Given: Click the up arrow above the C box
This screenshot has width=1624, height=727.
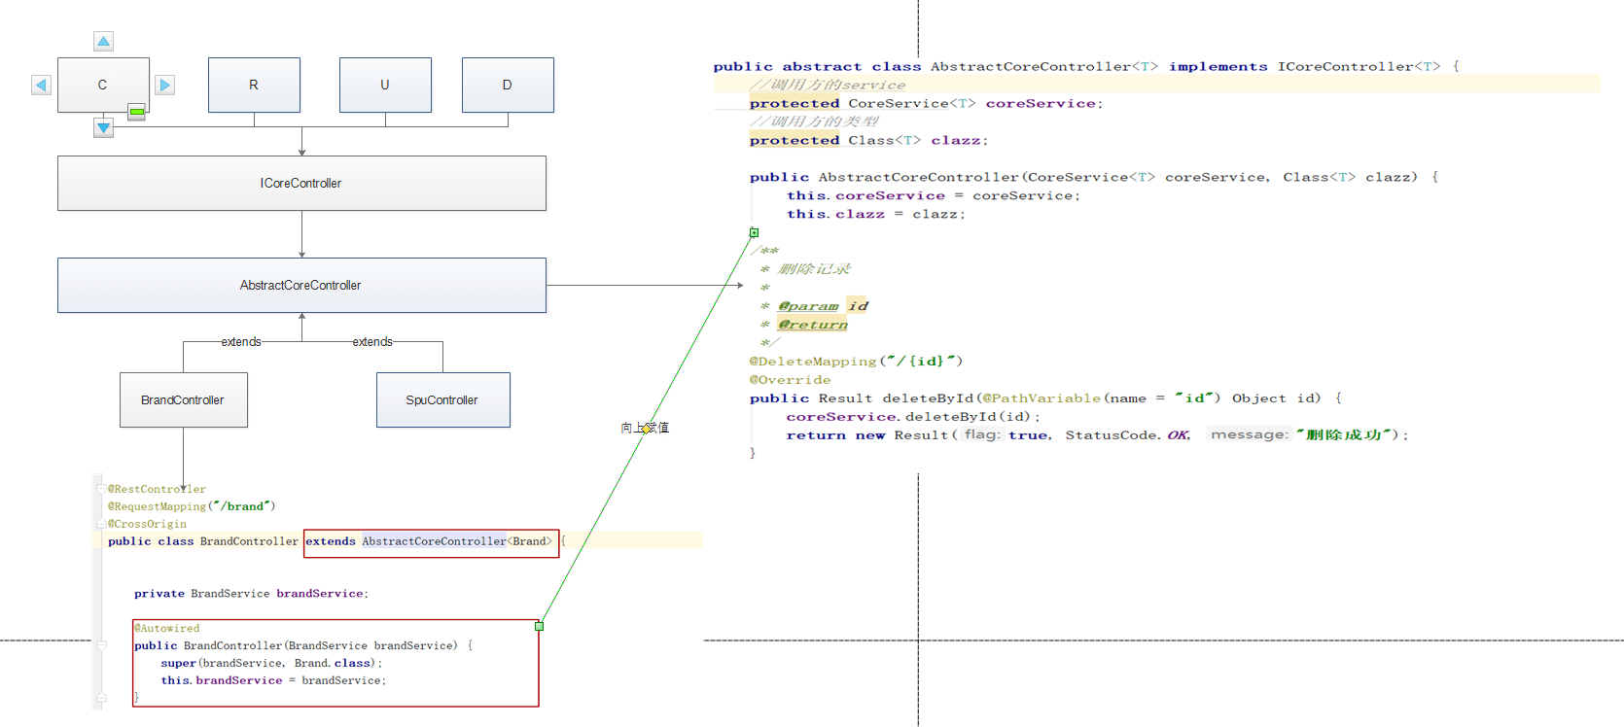Looking at the screenshot, I should (x=103, y=41).
